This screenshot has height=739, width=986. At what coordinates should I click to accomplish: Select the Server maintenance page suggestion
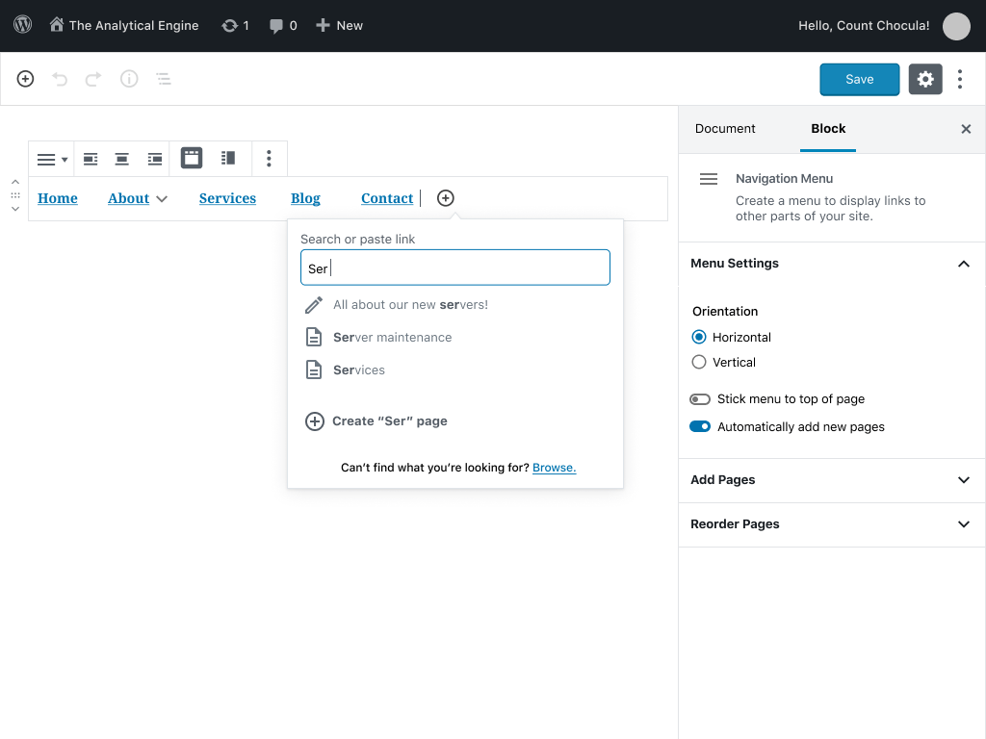point(392,338)
